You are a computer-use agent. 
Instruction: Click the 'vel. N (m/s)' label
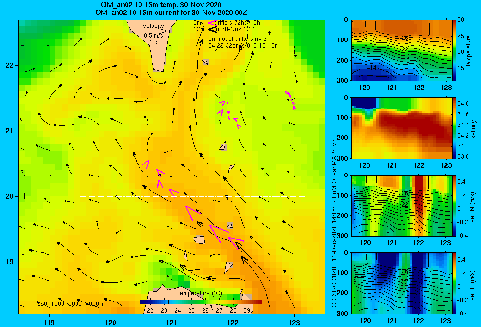[x=473, y=207]
